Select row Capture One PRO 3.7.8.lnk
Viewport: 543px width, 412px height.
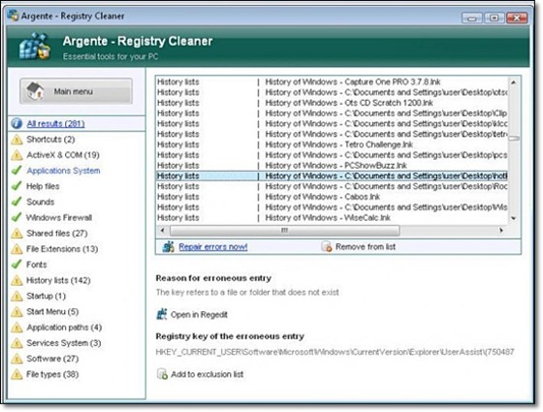(332, 82)
